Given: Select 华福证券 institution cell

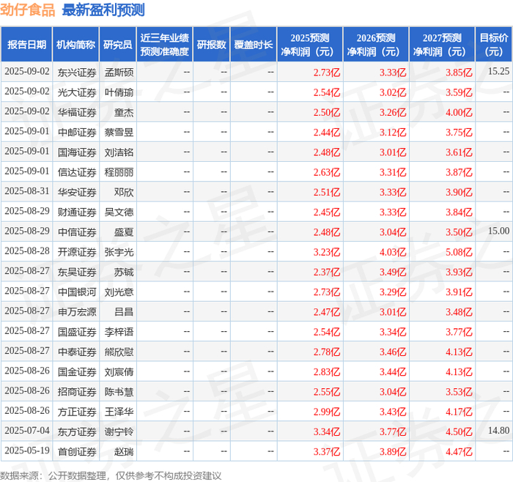Looking at the screenshot, I should click(x=77, y=112).
